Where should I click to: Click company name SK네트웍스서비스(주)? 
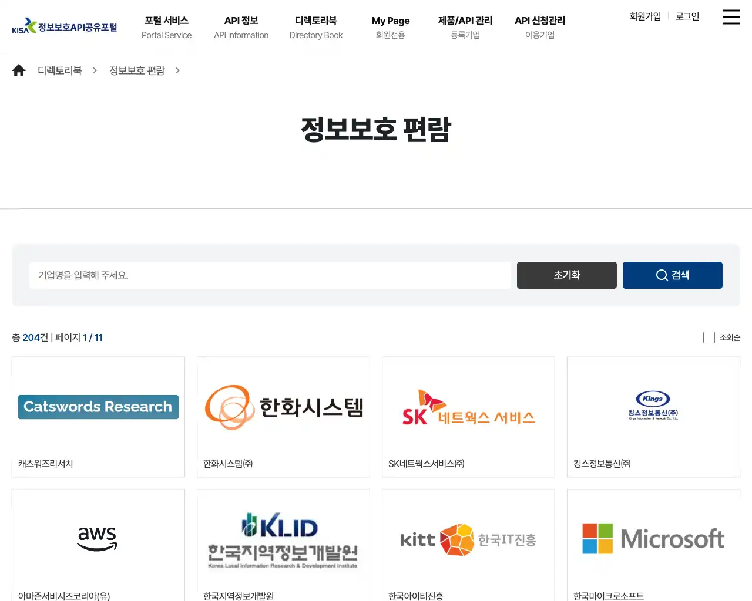click(x=427, y=464)
